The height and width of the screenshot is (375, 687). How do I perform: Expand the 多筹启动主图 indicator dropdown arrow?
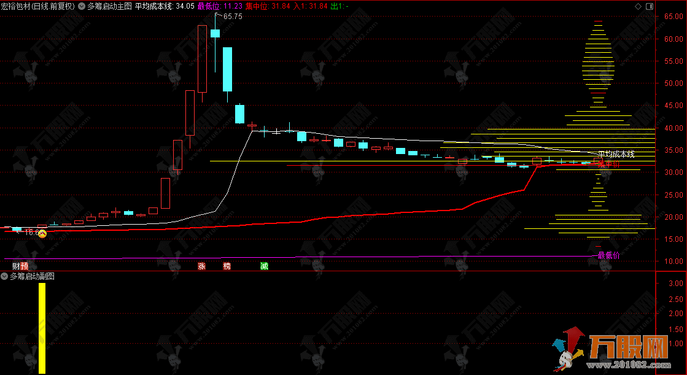pos(82,6)
